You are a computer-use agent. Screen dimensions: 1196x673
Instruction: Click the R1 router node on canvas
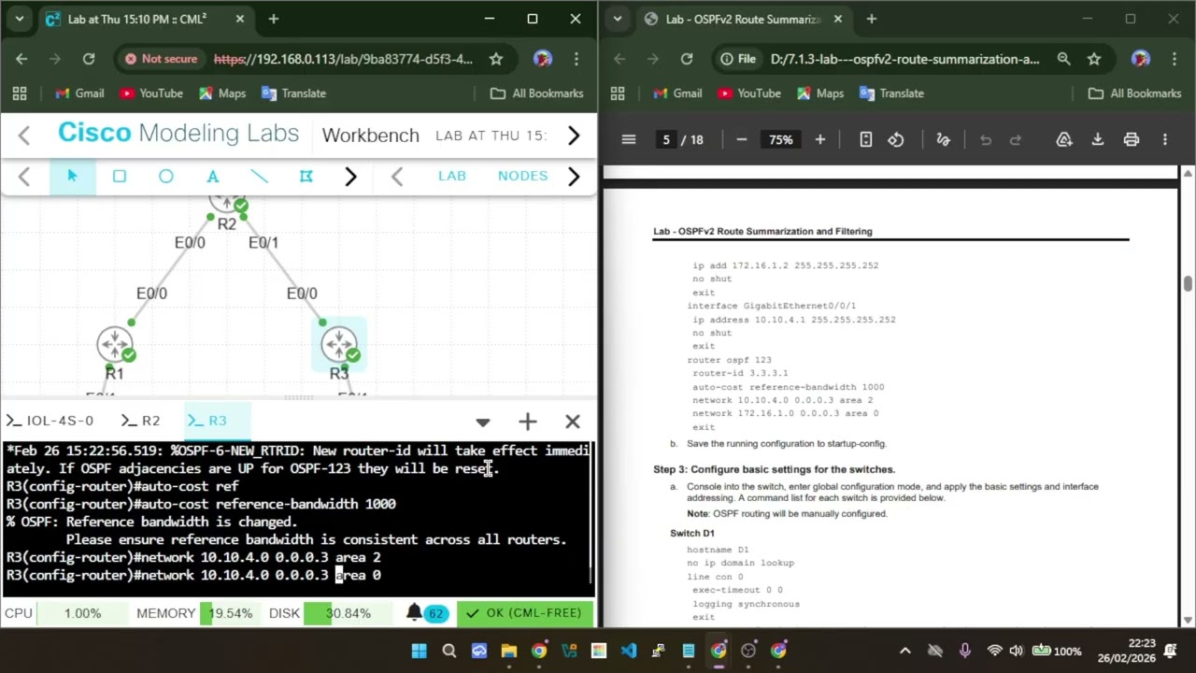[115, 345]
